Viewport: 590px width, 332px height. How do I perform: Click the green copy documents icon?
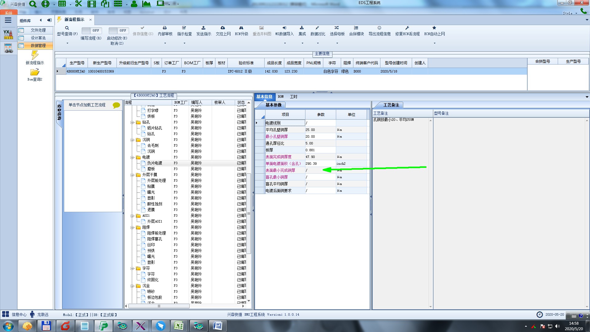coord(105,4)
